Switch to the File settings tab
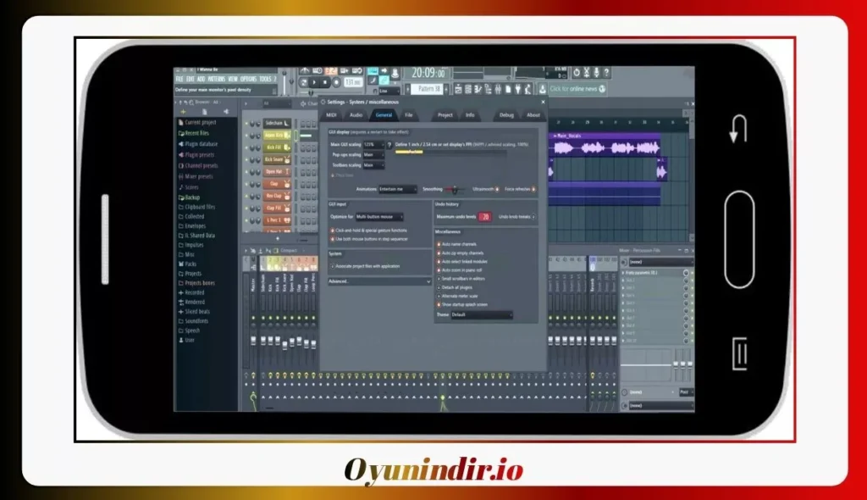867x500 pixels. click(409, 115)
